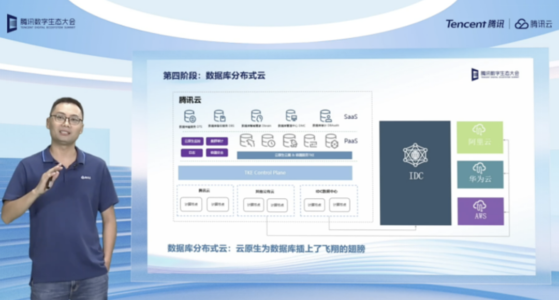The width and height of the screenshot is (559, 300).
Task: Click the middle PaaS database icon
Action: tap(290, 141)
